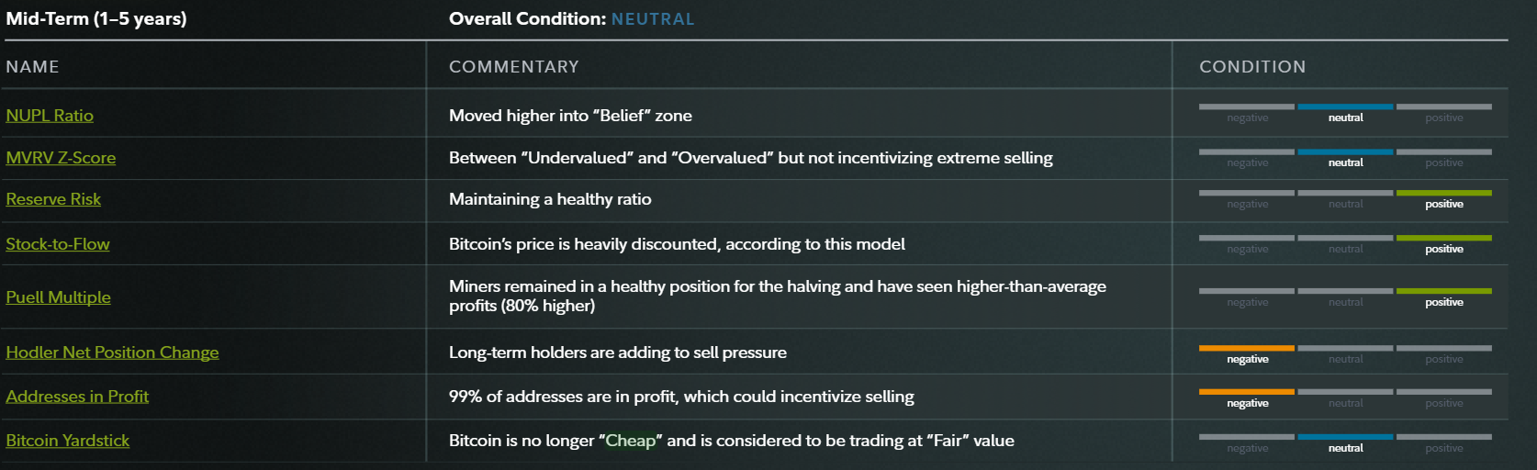
Task: Click the orange negative bar for Hodler Net Position
Action: (x=1246, y=348)
